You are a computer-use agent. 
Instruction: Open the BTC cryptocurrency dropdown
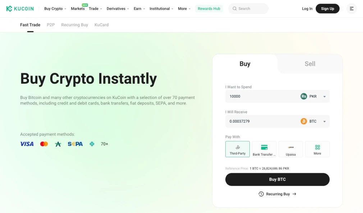coord(324,121)
